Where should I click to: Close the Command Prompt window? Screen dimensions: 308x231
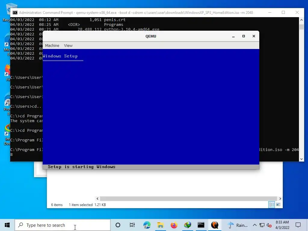point(297,12)
